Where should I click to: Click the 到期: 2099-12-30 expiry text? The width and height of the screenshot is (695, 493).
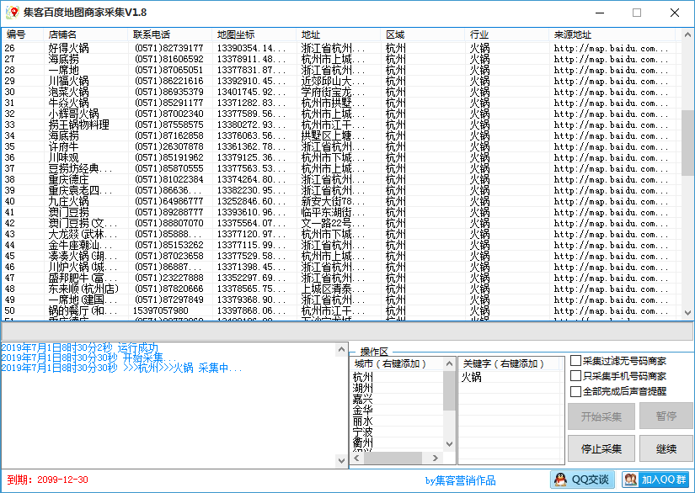(x=47, y=480)
